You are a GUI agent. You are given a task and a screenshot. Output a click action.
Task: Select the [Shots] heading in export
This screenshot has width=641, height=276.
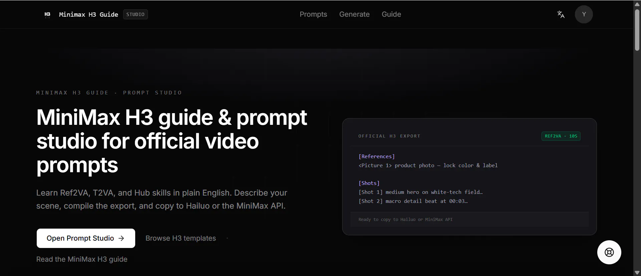coord(369,183)
